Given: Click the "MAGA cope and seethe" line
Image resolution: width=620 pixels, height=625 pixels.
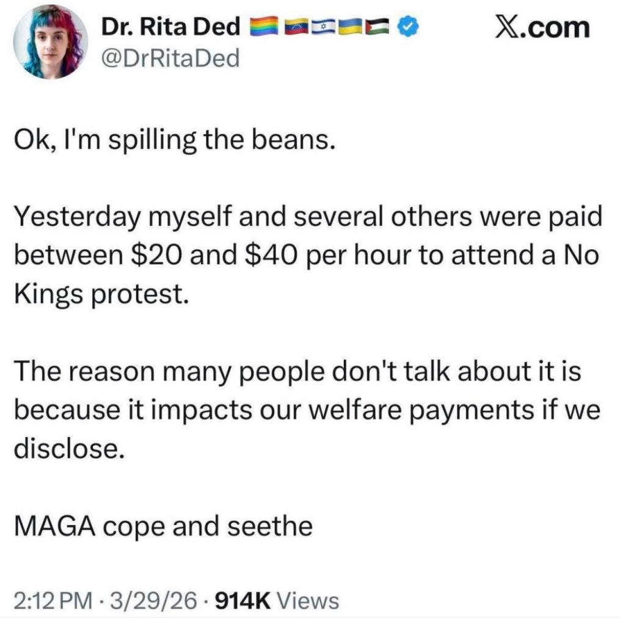Looking at the screenshot, I should tap(162, 526).
